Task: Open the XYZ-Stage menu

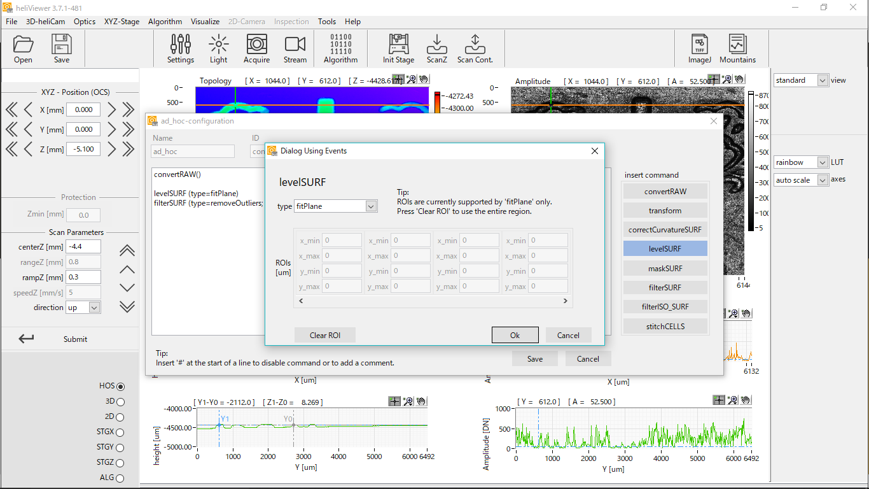Action: point(122,22)
